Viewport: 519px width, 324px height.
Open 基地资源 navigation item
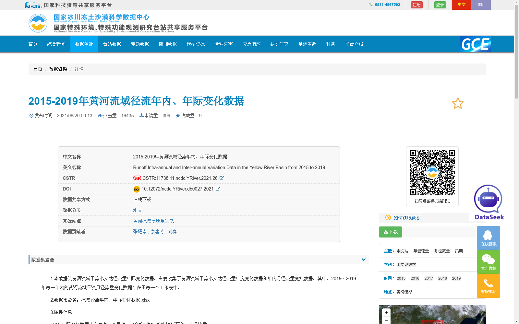coord(308,44)
